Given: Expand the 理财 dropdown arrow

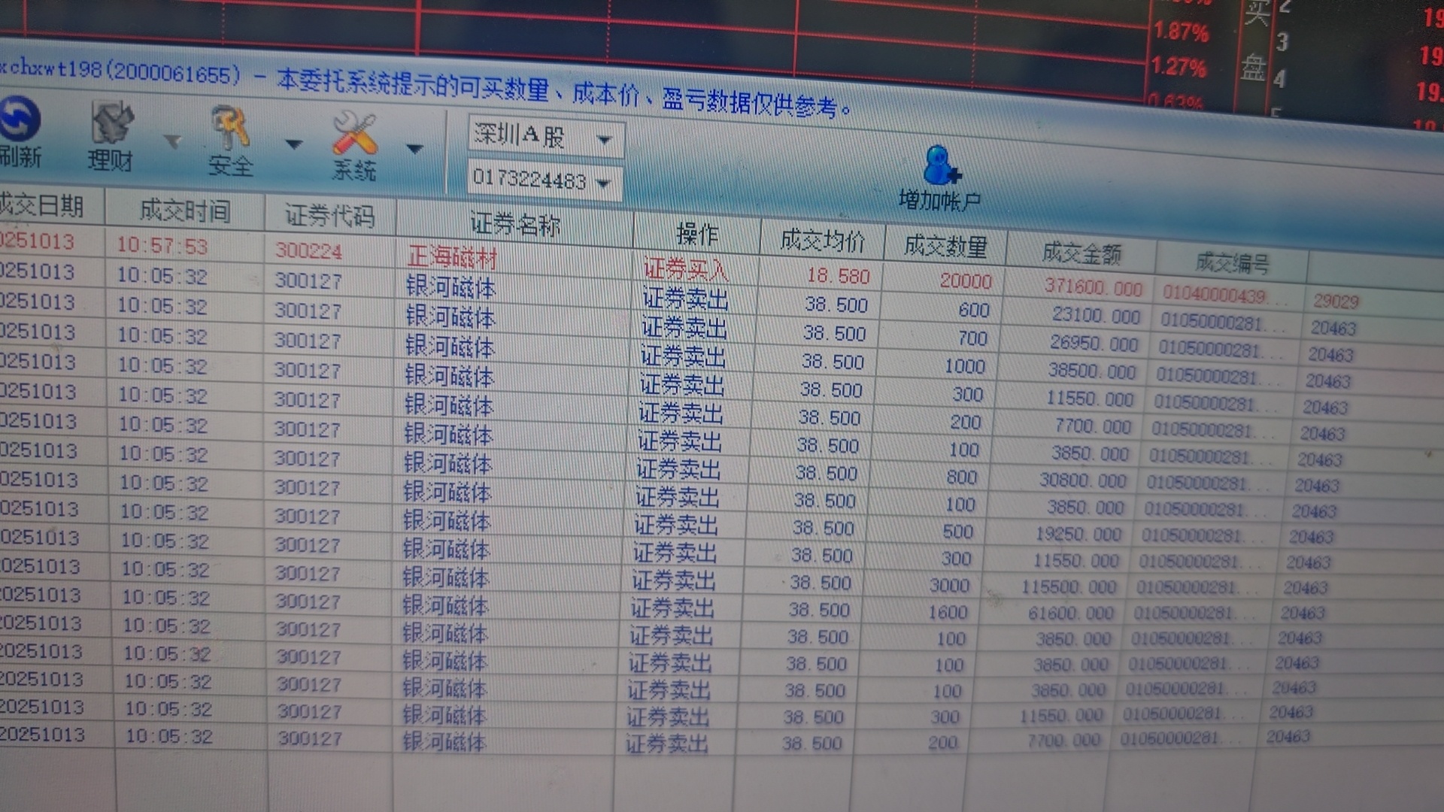Looking at the screenshot, I should (x=173, y=141).
